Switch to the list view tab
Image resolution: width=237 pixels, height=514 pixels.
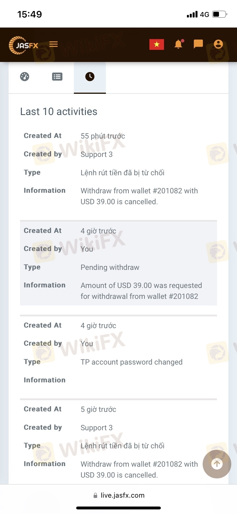[x=57, y=77]
